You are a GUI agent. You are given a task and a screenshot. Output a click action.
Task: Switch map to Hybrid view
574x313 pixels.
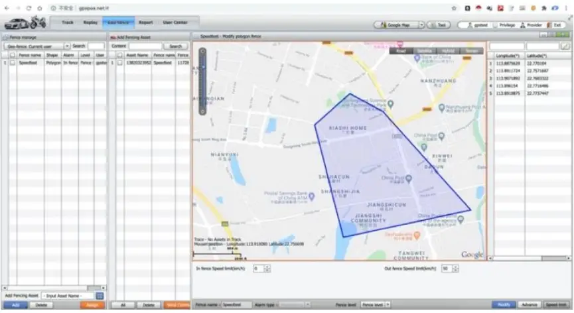(448, 51)
